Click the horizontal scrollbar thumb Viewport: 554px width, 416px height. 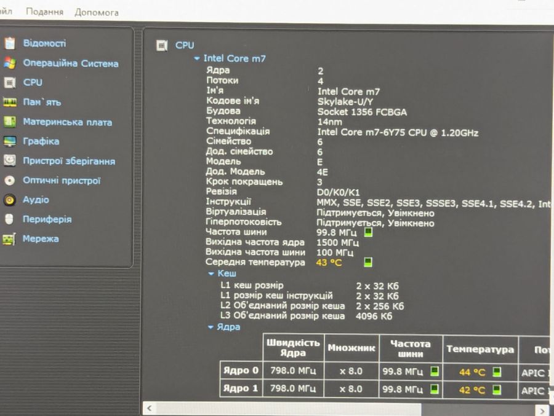pyautogui.click(x=288, y=409)
